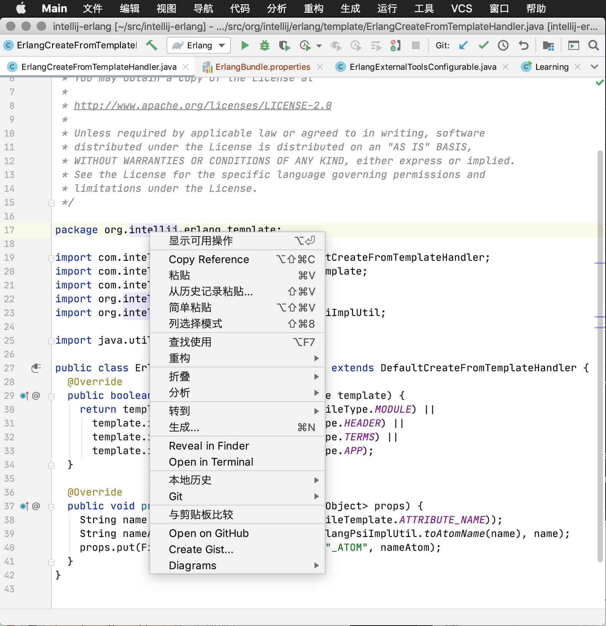Switch to ErlangExternalToolsConfigurable.java tab
The height and width of the screenshot is (626, 606).
pyautogui.click(x=423, y=67)
